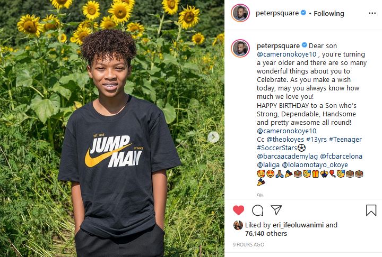The width and height of the screenshot is (382, 257).
Task: Click the red heart like icon
Action: (x=238, y=210)
